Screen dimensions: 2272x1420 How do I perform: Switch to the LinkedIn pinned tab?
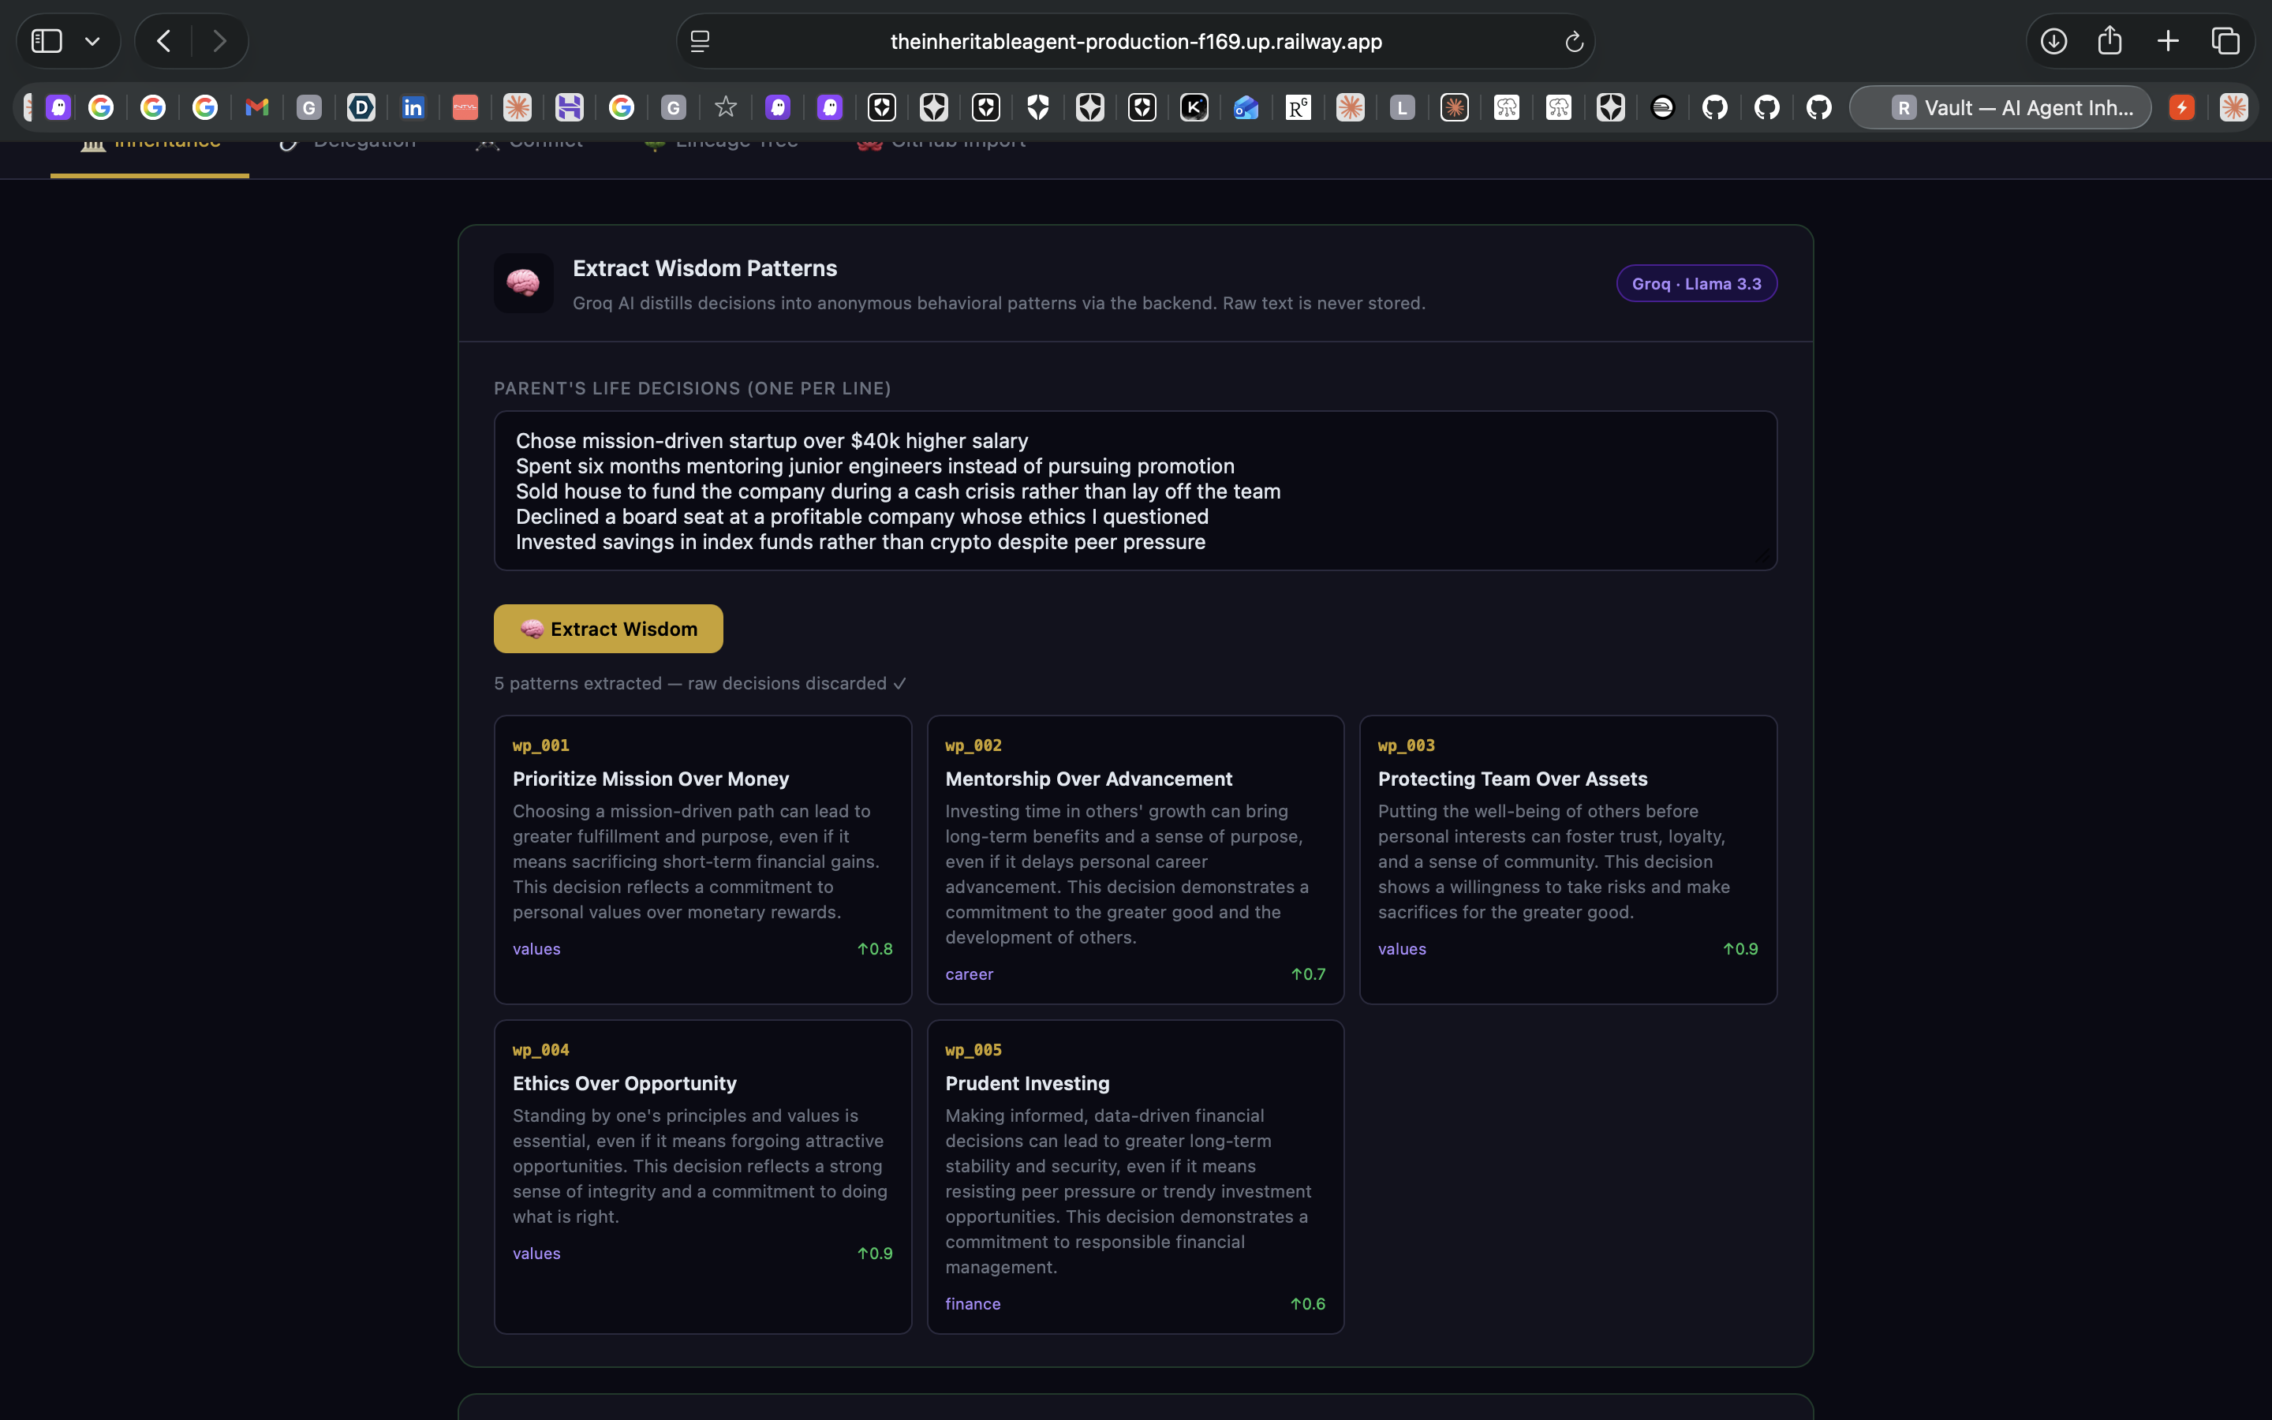(x=413, y=108)
